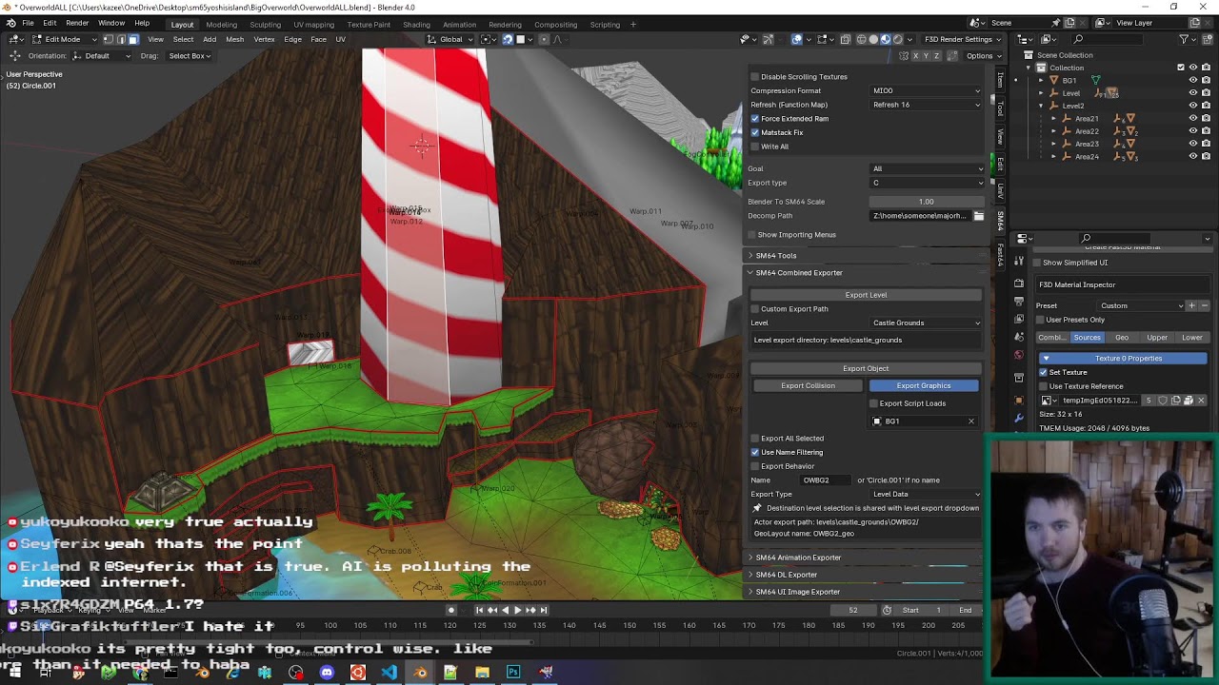This screenshot has height=685, width=1219.
Task: Switch to rendered viewport shading
Action: pos(897,39)
